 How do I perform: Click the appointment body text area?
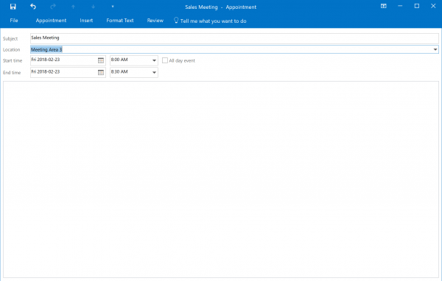[221, 179]
